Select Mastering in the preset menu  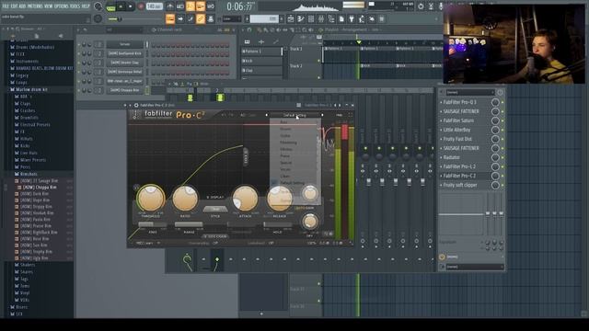(288, 143)
